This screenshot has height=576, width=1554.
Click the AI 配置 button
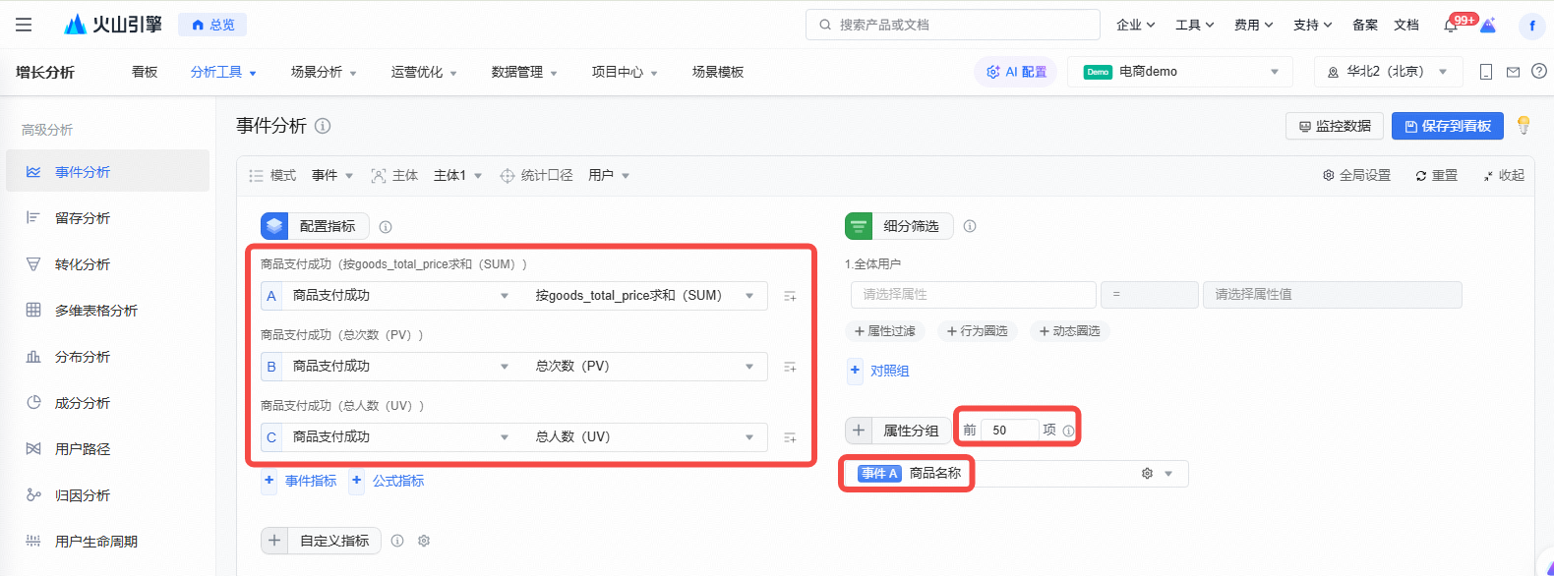(1016, 72)
